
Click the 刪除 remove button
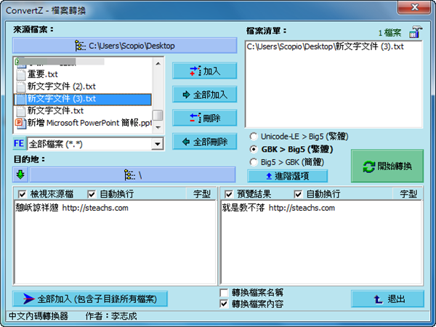pos(205,118)
